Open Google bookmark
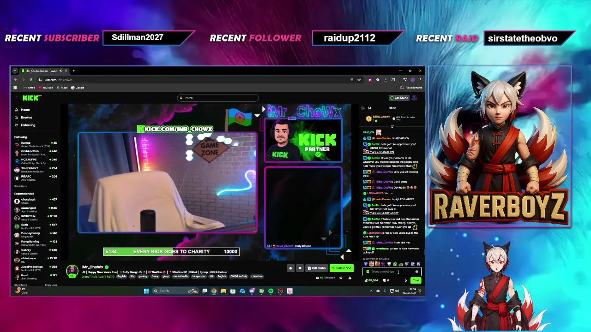The image size is (591, 332). [x=78, y=88]
